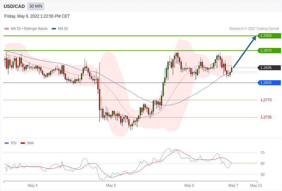This screenshot has width=282, height=191.
Task: Click the 1.2805 blue pivot price tag
Action: [x=269, y=83]
